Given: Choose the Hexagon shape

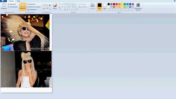Looking at the screenshot, I should click(x=68, y=7).
